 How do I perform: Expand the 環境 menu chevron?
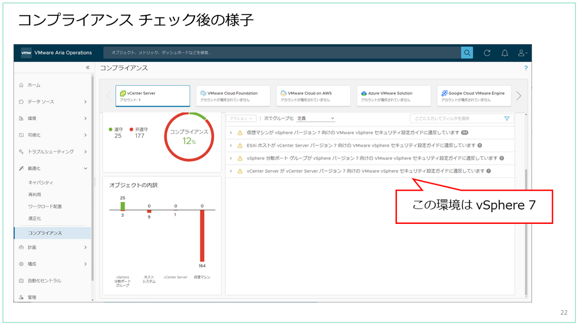pos(85,118)
